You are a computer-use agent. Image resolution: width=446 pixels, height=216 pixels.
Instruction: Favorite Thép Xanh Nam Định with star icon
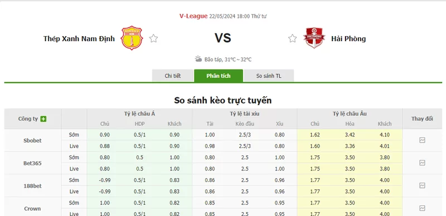tap(154, 38)
